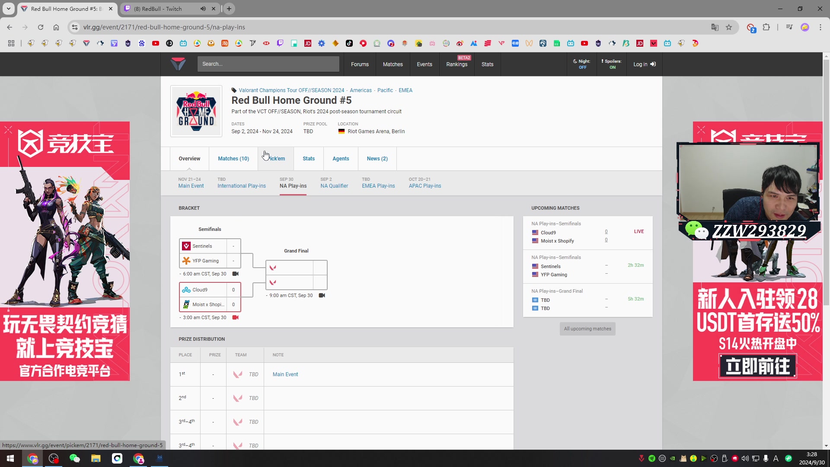Click the system volume tray icon
The width and height of the screenshot is (830, 467).
pos(745,458)
